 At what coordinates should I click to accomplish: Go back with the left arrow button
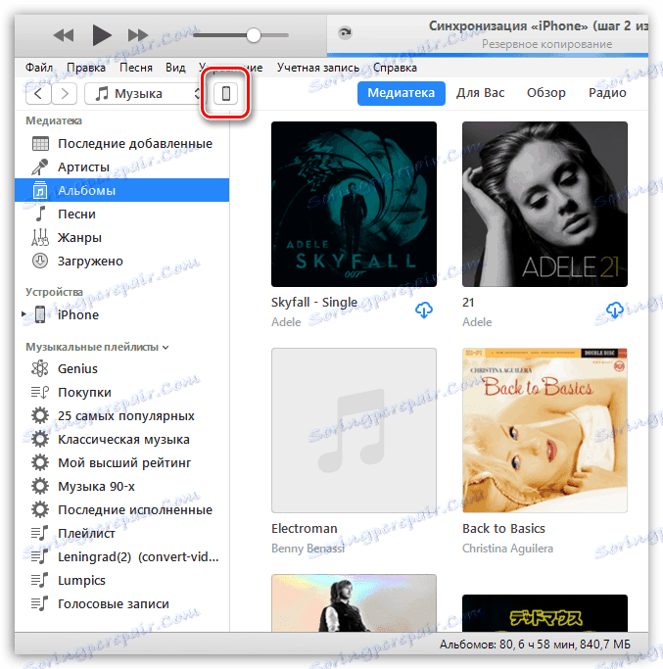[38, 93]
